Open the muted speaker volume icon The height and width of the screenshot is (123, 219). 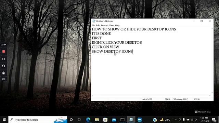196,120
